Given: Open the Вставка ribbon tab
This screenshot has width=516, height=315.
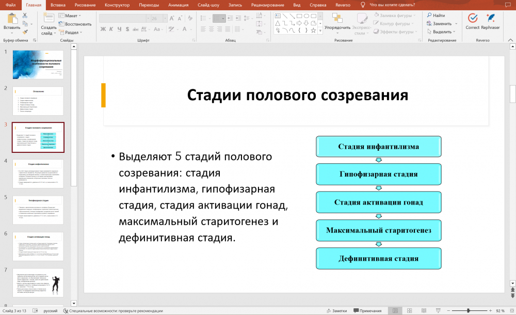Looking at the screenshot, I should click(58, 4).
